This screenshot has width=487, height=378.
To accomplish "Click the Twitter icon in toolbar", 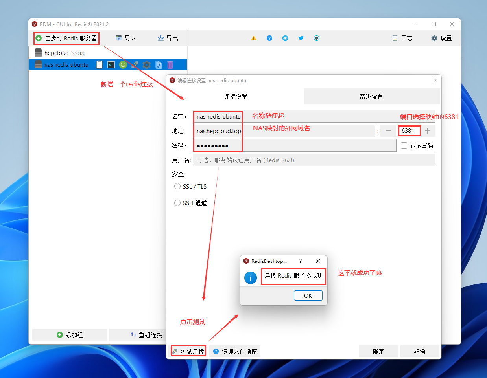I will 301,38.
